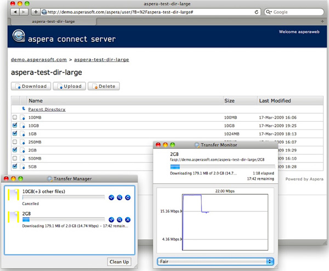329x271 pixels.
Task: Open transfer monitor for the 2GB download
Action: [x=111, y=219]
